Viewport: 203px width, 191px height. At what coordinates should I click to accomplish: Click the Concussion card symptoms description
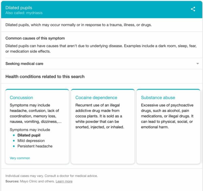tap(36, 113)
